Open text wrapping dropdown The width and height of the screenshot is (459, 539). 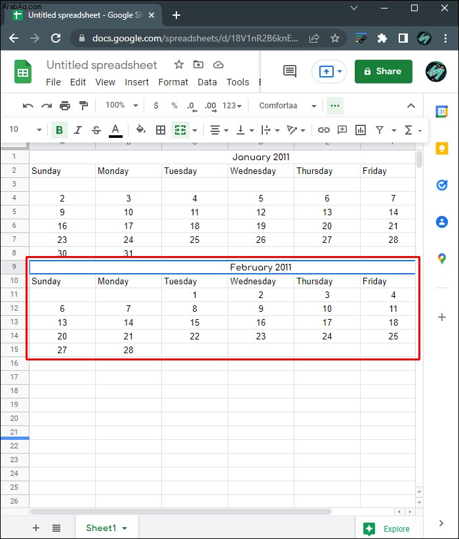pyautogui.click(x=270, y=130)
